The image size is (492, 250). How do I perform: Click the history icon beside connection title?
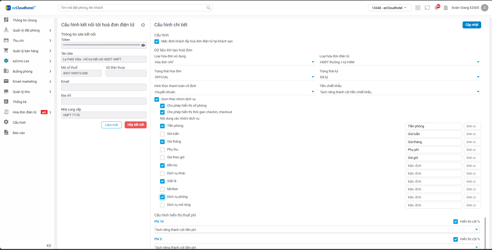tap(143, 25)
